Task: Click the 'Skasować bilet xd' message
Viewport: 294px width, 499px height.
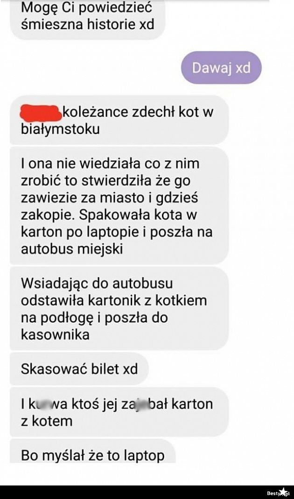Action: coord(79,369)
